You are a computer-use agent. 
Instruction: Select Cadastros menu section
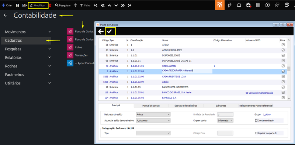pos(26,41)
